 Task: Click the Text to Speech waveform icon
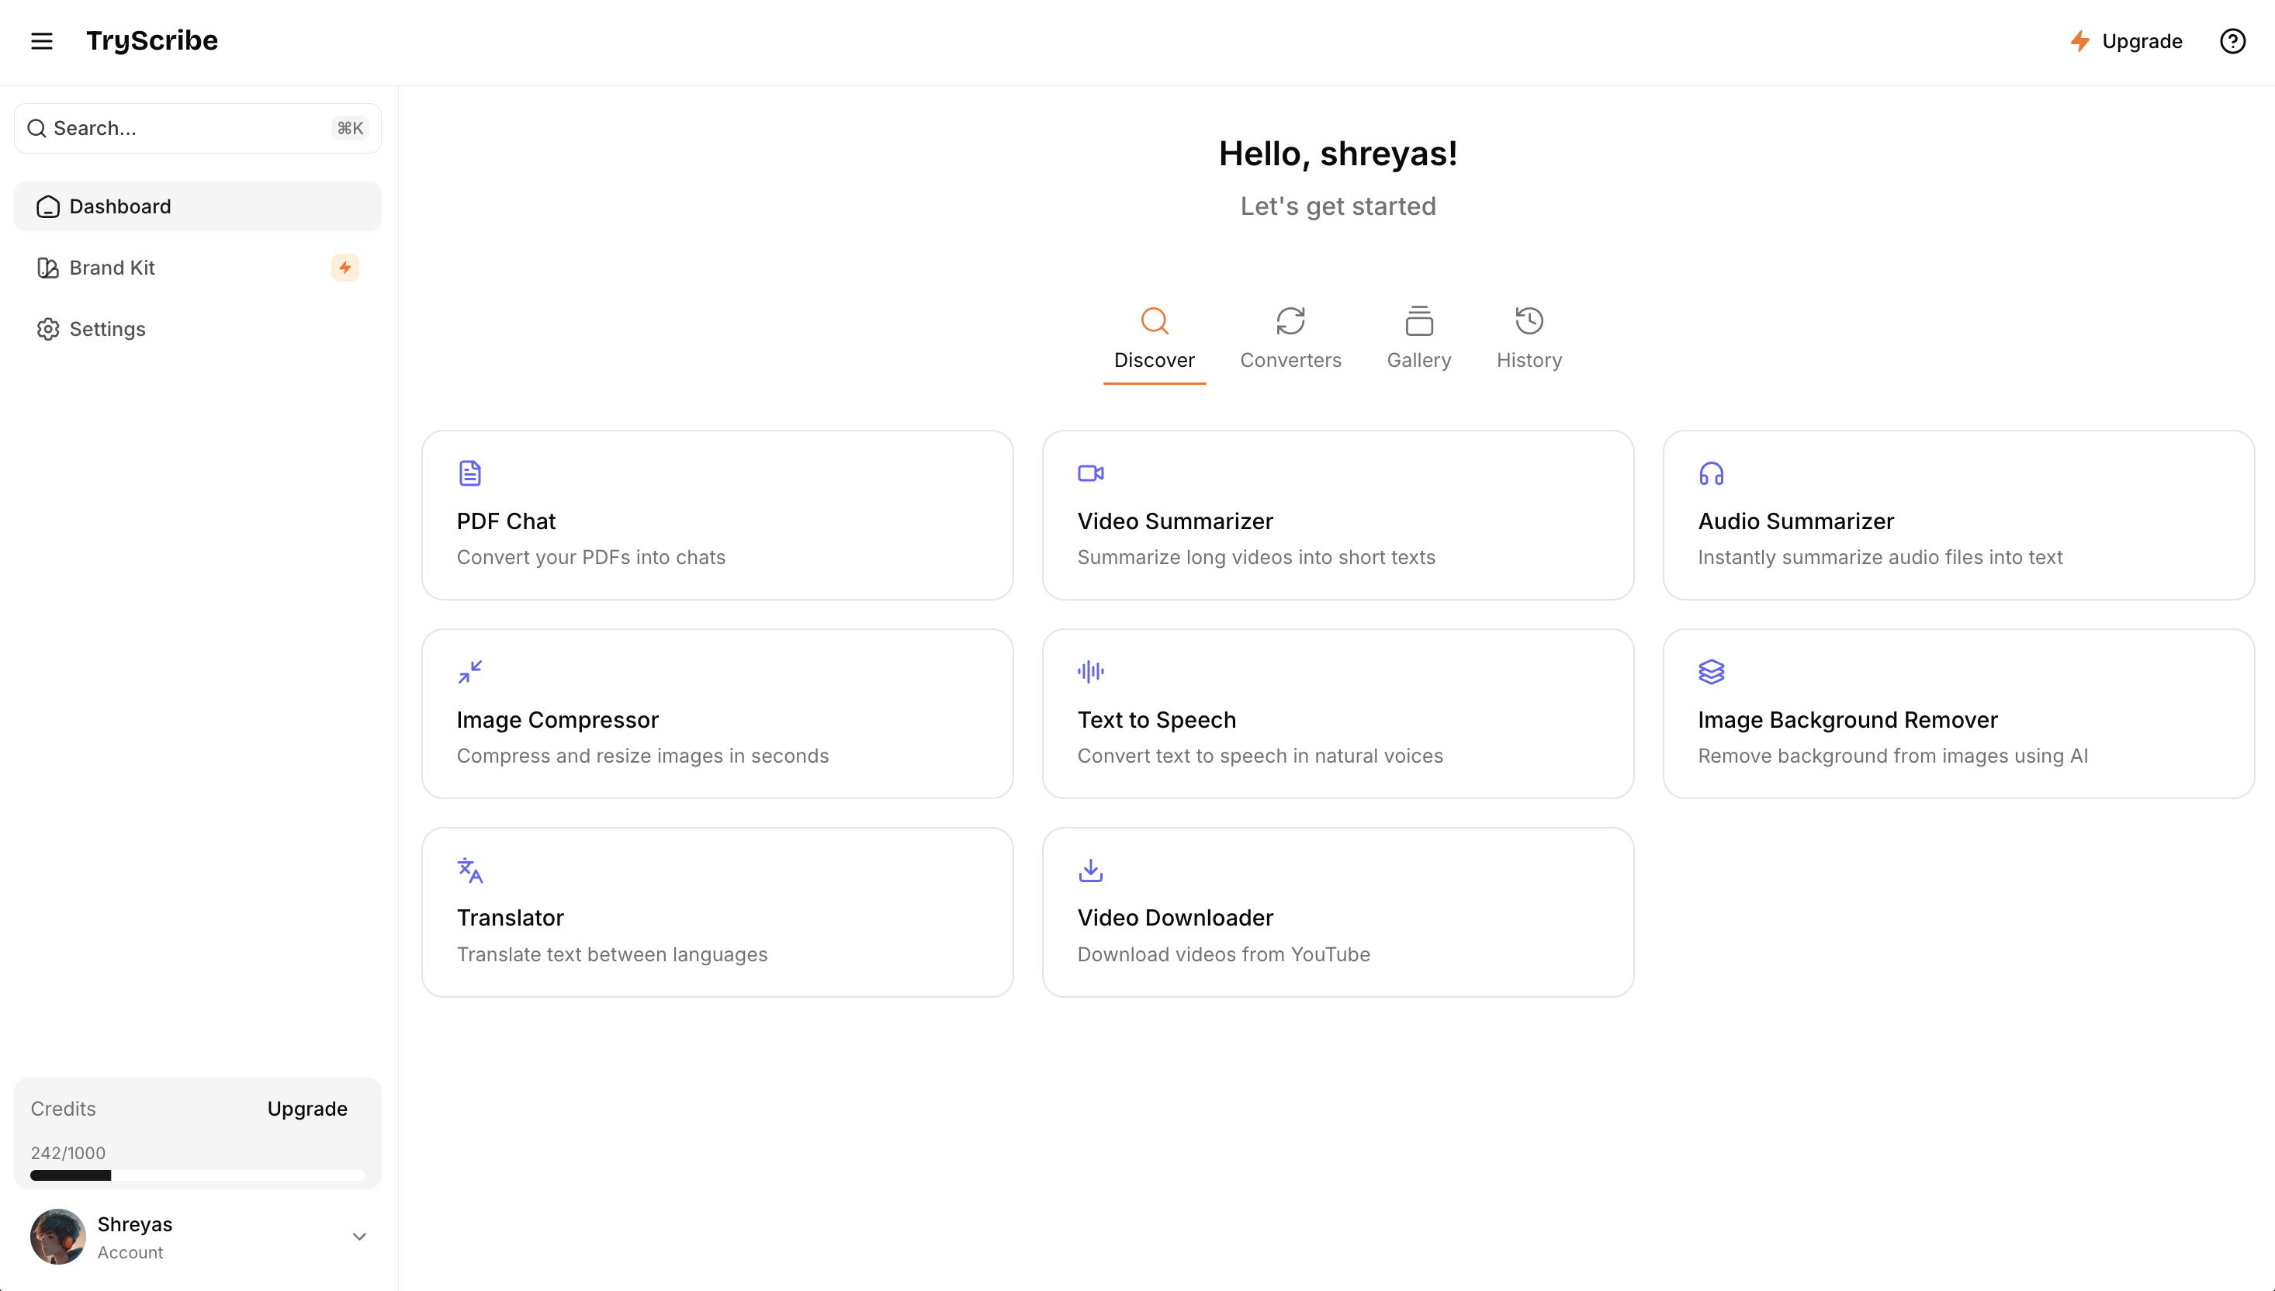pyautogui.click(x=1090, y=671)
